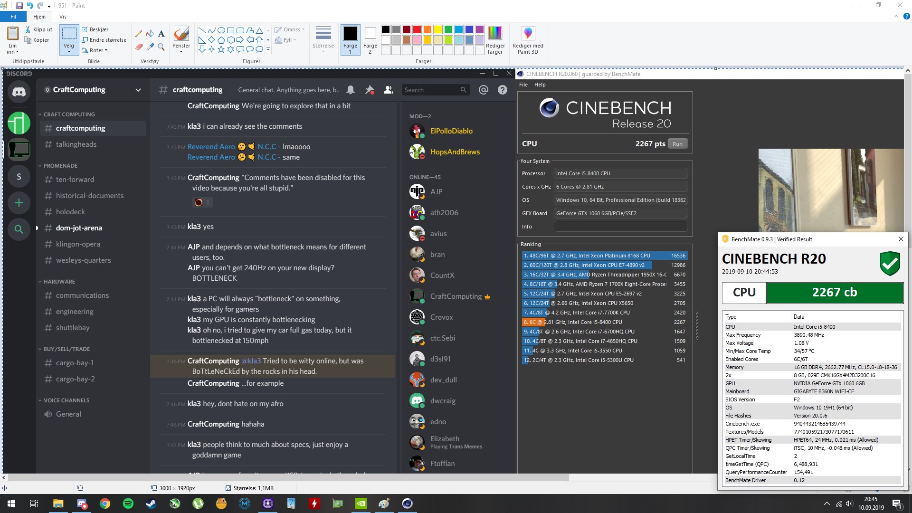This screenshot has height=513, width=912.
Task: Open the Størrelse line size dropdown
Action: pyautogui.click(x=323, y=39)
